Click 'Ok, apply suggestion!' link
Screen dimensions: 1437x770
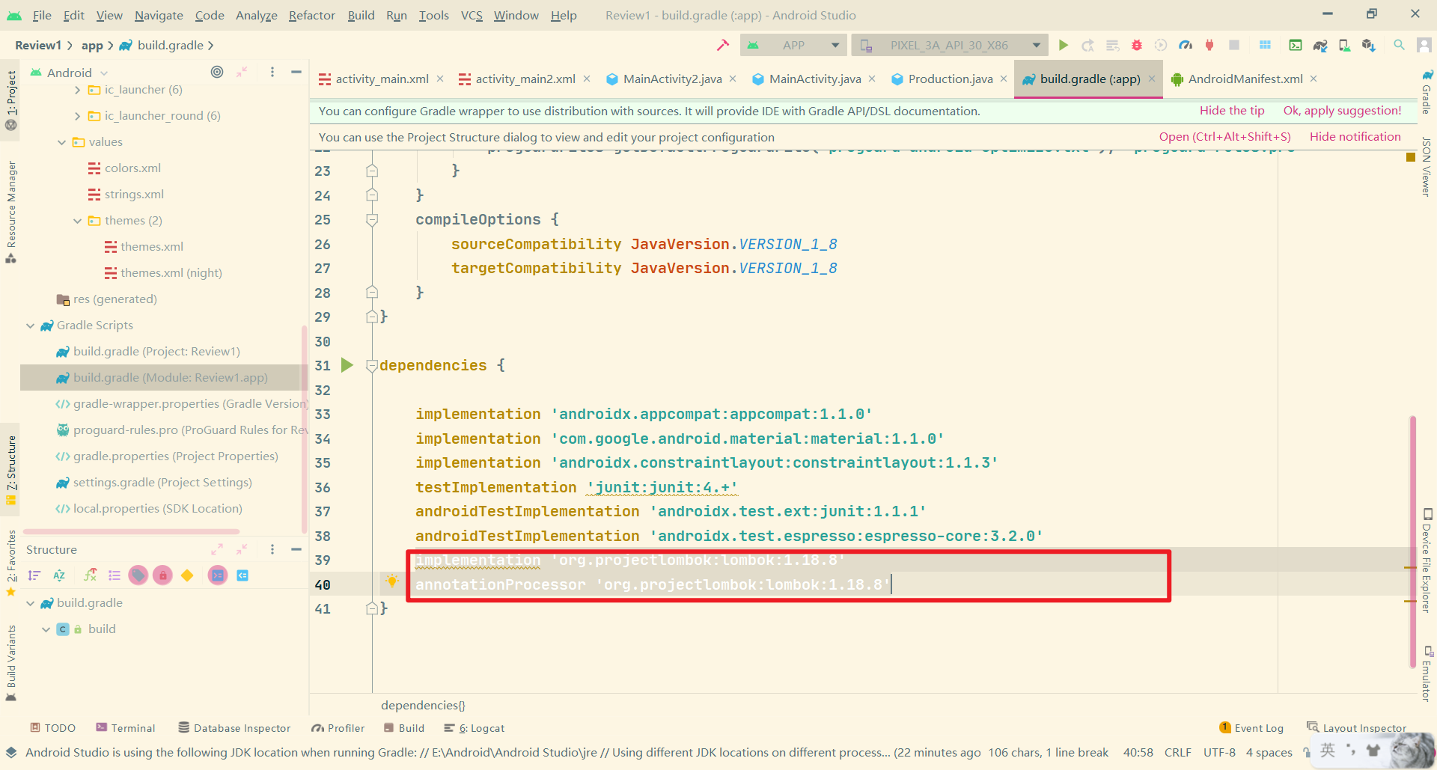[1342, 111]
